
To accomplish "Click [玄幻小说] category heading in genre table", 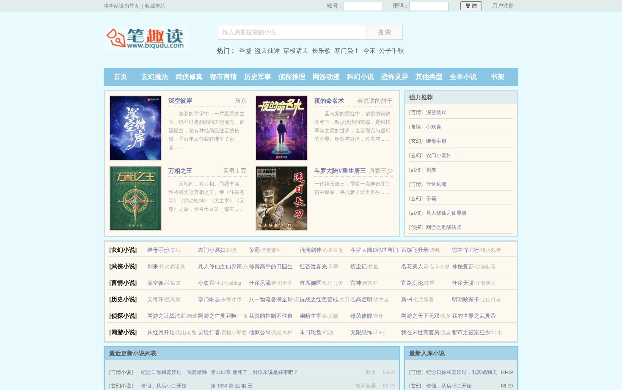I will 123,250.
